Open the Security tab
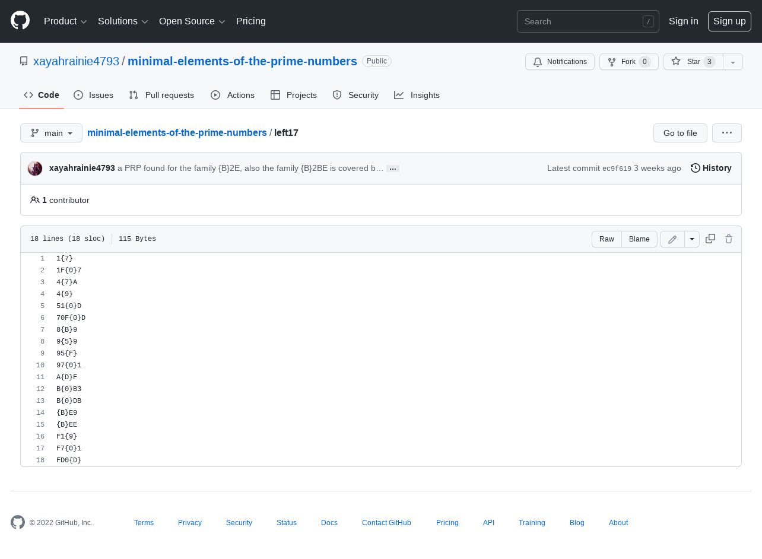The image size is (762, 559). tap(355, 95)
